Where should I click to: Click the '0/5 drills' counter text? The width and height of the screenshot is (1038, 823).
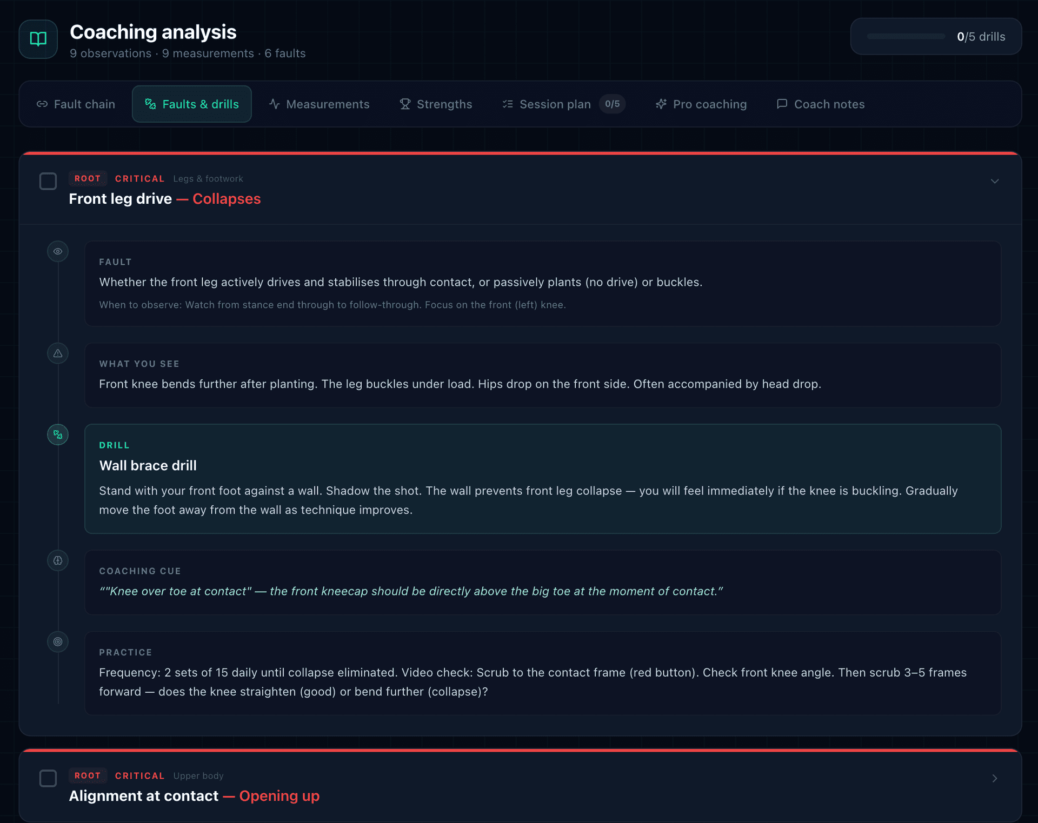981,37
